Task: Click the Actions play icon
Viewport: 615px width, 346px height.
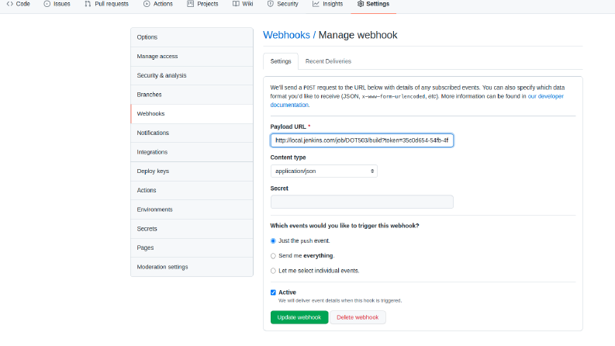Action: click(147, 4)
